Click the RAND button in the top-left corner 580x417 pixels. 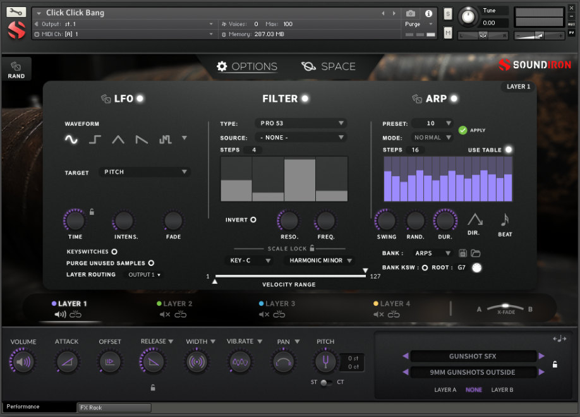16,68
